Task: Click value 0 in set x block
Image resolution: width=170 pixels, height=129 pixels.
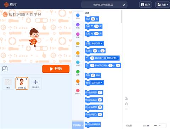Action: (100, 100)
